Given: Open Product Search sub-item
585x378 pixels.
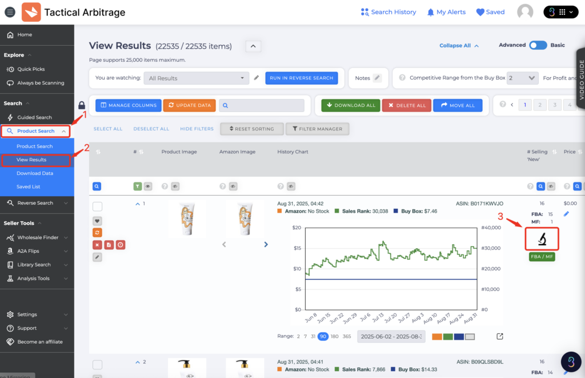Looking at the screenshot, I should [x=35, y=146].
